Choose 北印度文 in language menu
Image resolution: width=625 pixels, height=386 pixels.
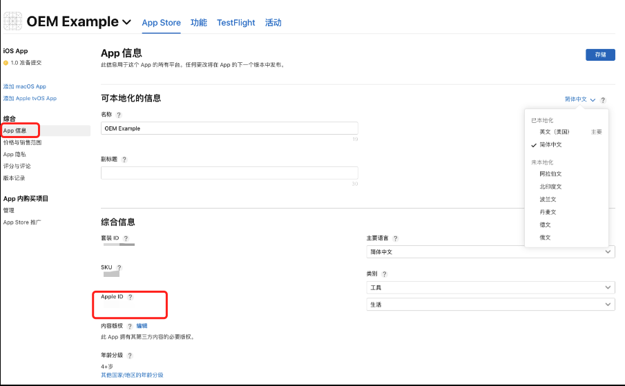[x=550, y=186]
